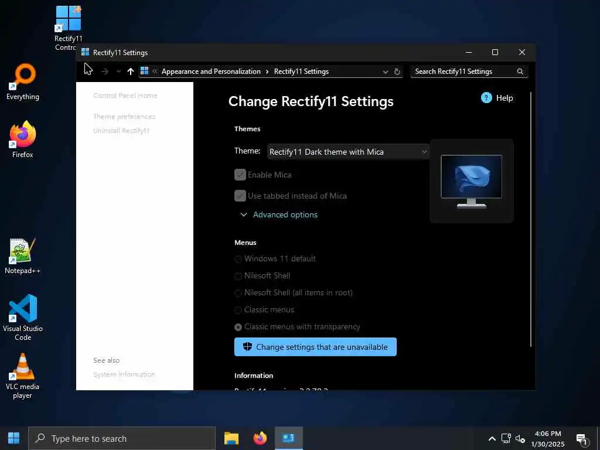Open the Theme combo box

[x=348, y=152]
